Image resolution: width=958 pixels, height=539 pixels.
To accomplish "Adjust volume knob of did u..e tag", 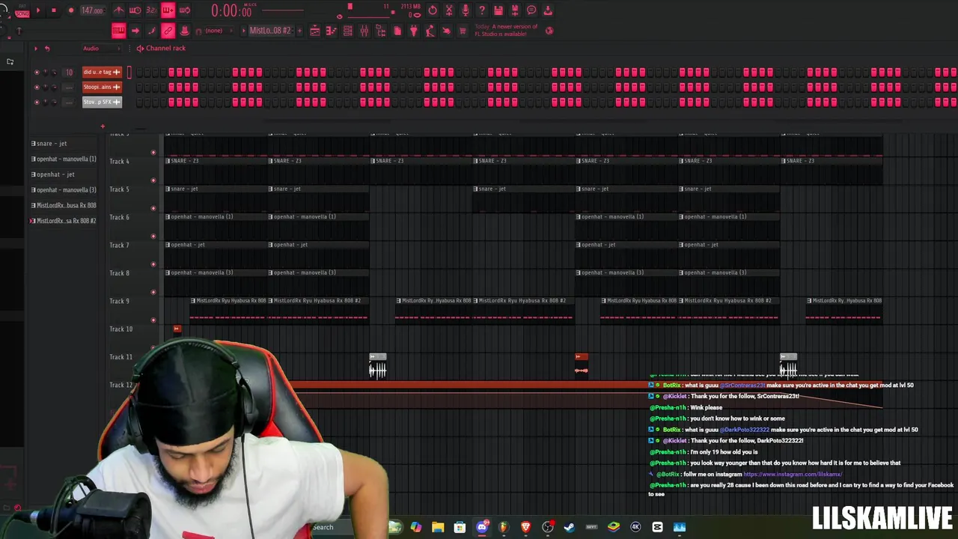I will point(54,72).
